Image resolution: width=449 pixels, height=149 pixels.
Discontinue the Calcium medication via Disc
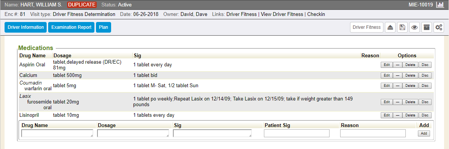click(x=425, y=75)
